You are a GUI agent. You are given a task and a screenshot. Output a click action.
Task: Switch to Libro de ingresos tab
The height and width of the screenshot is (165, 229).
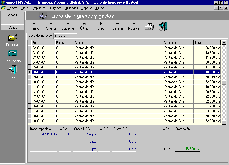pos(40,36)
